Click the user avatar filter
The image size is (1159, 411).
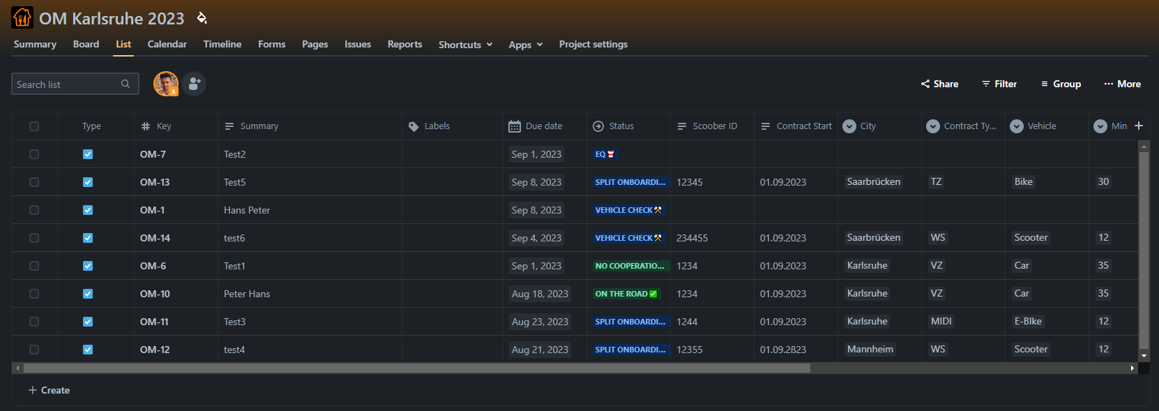point(166,84)
